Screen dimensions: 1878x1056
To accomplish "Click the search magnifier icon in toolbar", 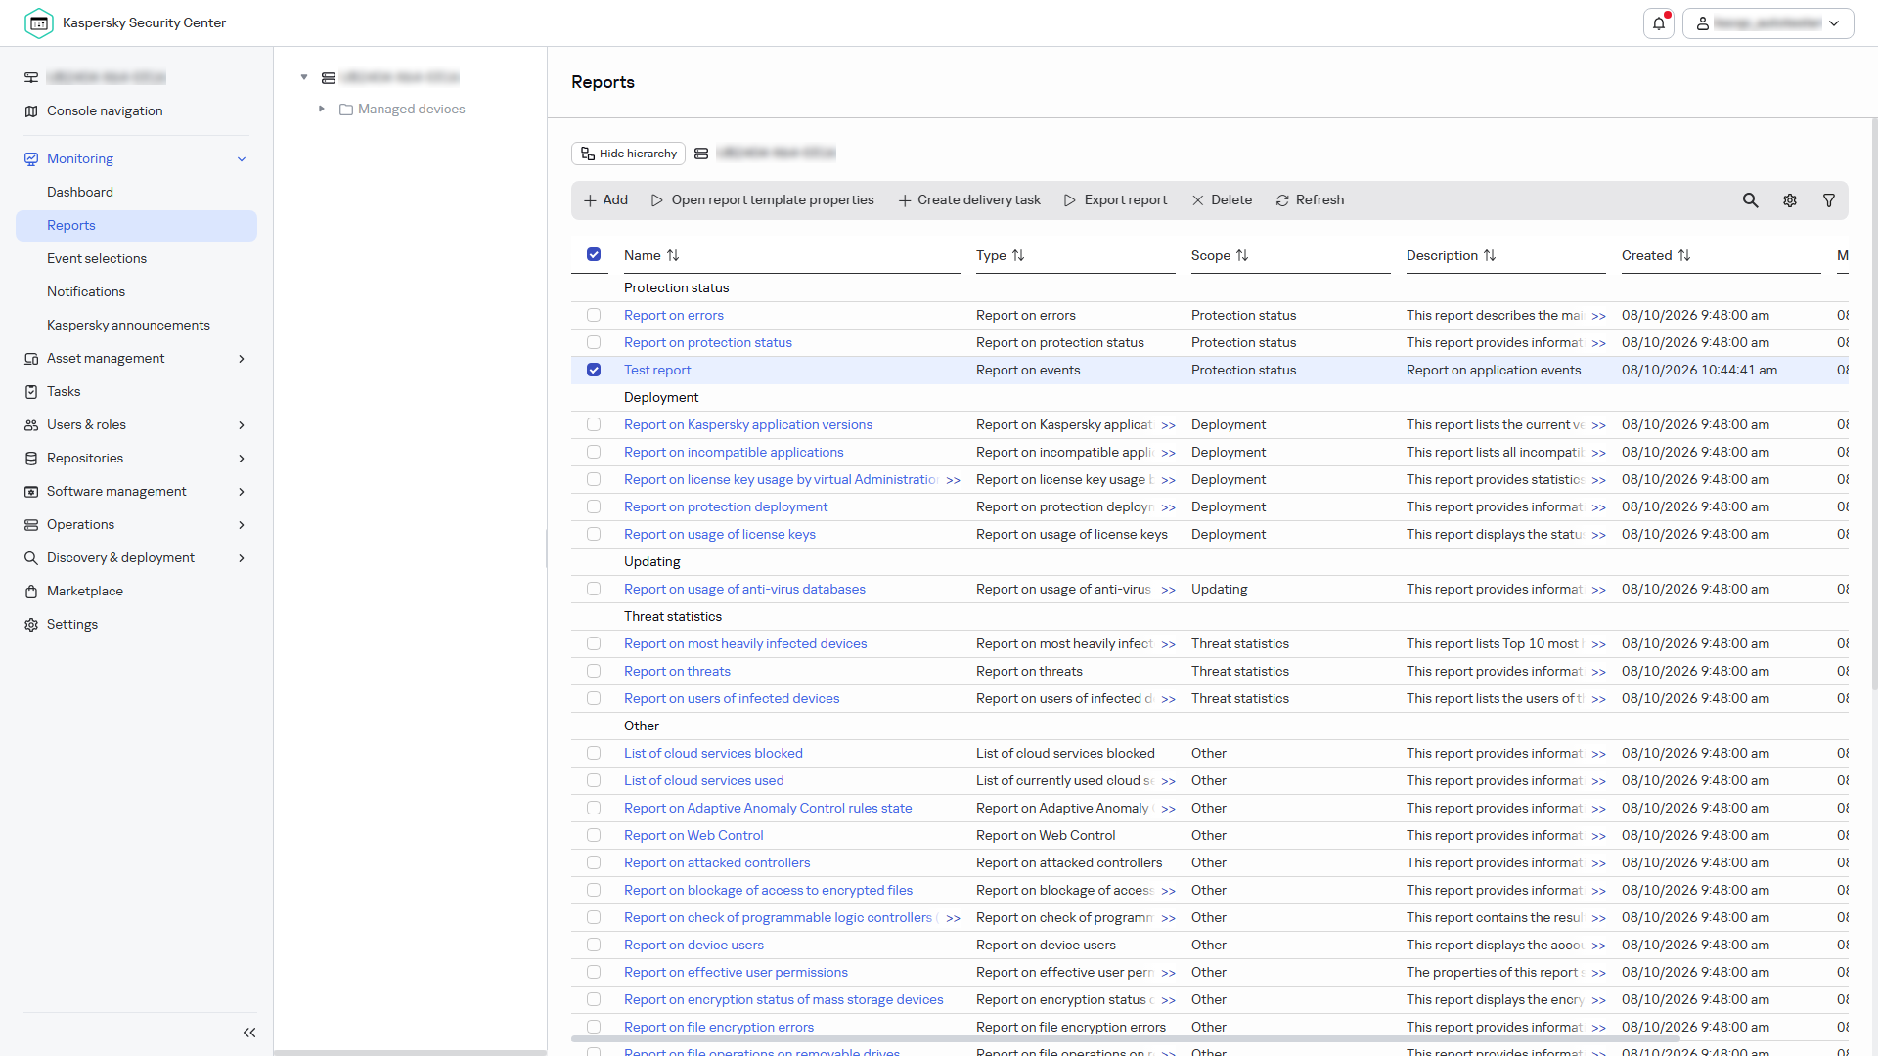I will [x=1751, y=200].
